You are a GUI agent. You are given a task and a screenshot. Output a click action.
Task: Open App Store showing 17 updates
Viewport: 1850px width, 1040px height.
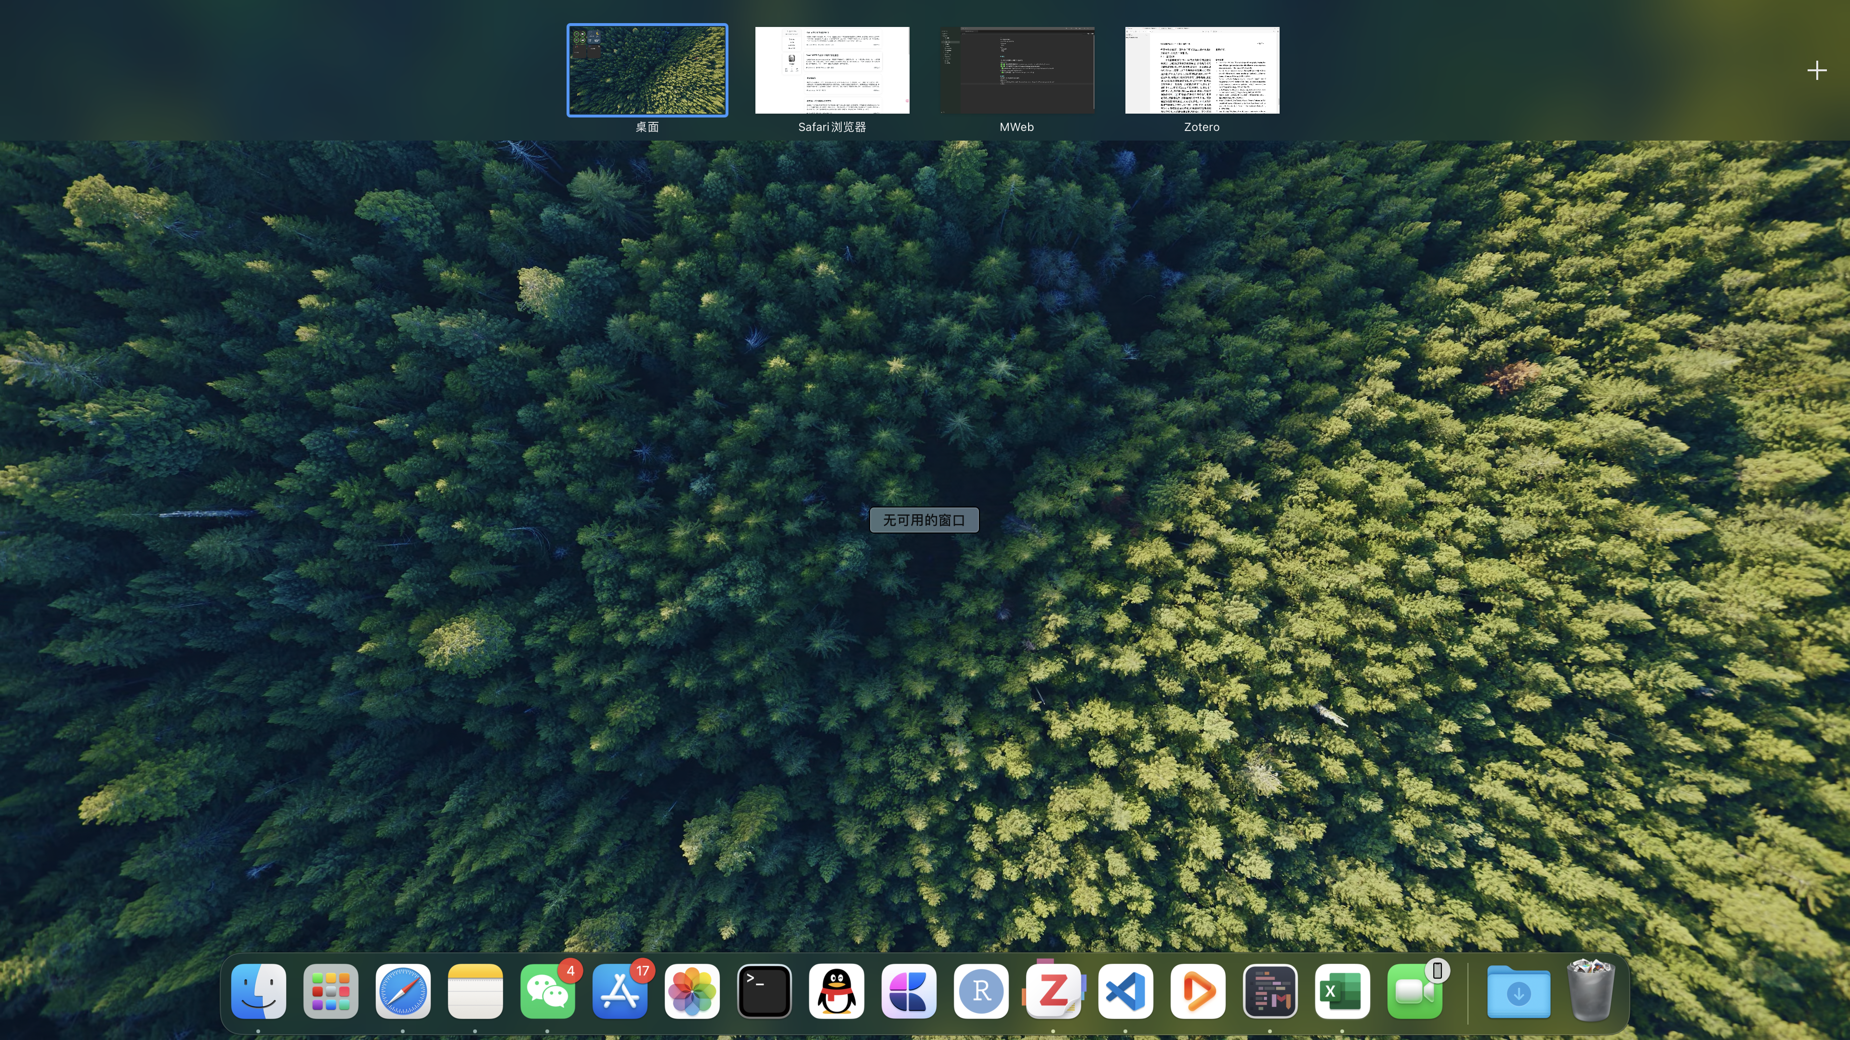[x=620, y=991]
